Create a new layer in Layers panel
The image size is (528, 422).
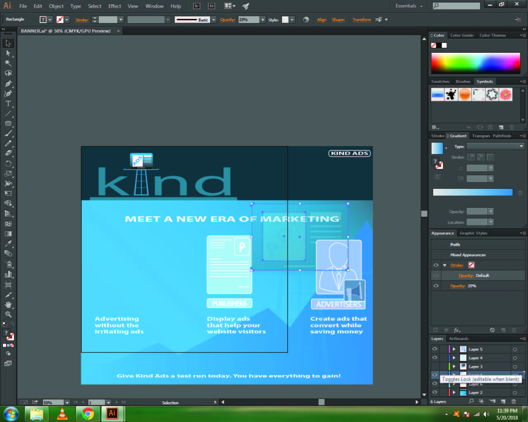click(503, 401)
